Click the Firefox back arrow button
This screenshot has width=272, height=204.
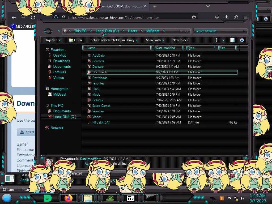tap(14, 17)
